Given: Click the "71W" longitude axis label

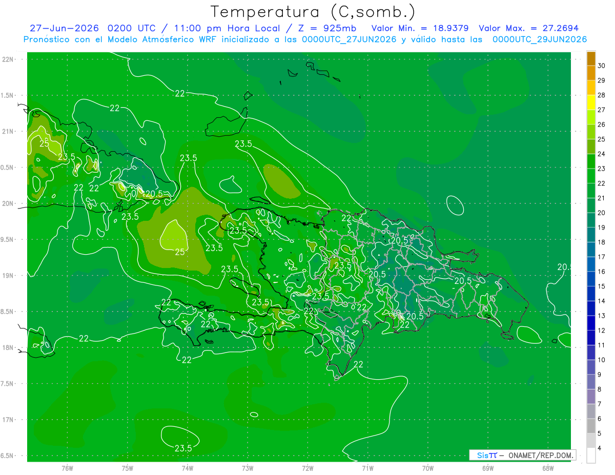Looking at the screenshot, I should 367,468.
